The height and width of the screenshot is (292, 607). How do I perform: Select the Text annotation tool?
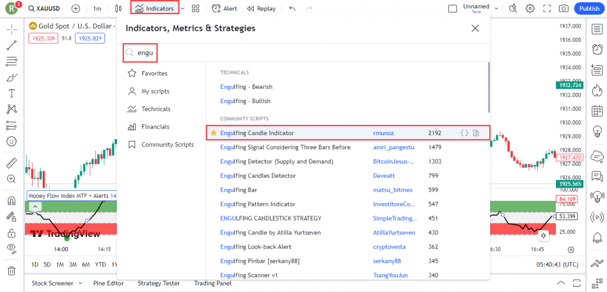point(12,93)
